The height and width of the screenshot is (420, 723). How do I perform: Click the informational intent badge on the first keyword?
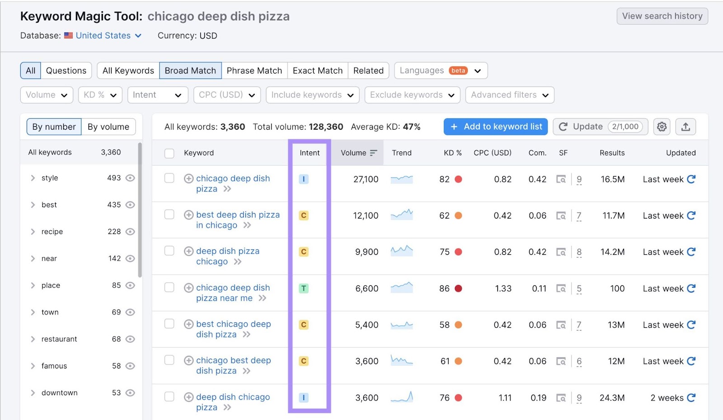coord(304,179)
